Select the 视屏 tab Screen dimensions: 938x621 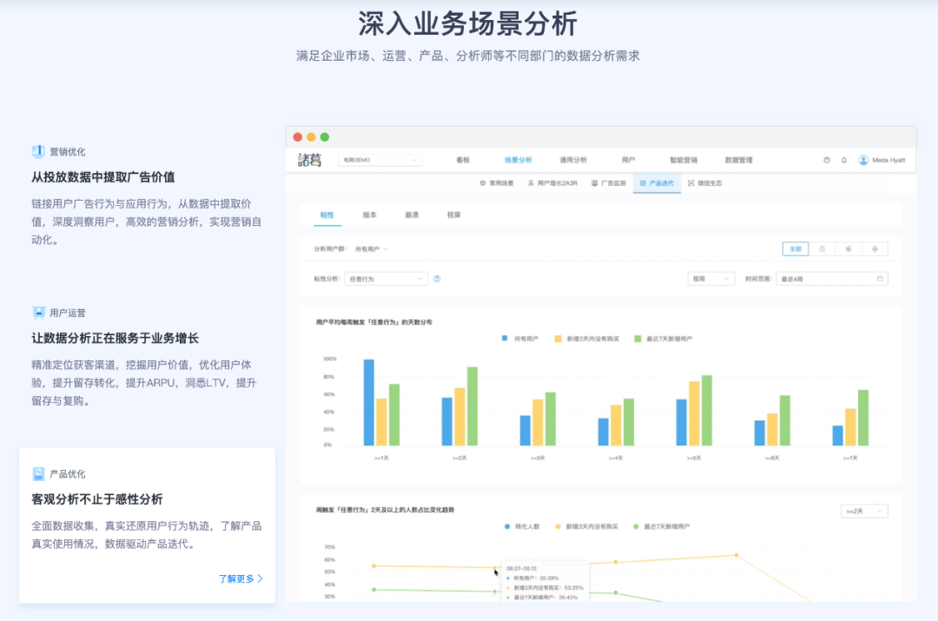click(x=454, y=215)
